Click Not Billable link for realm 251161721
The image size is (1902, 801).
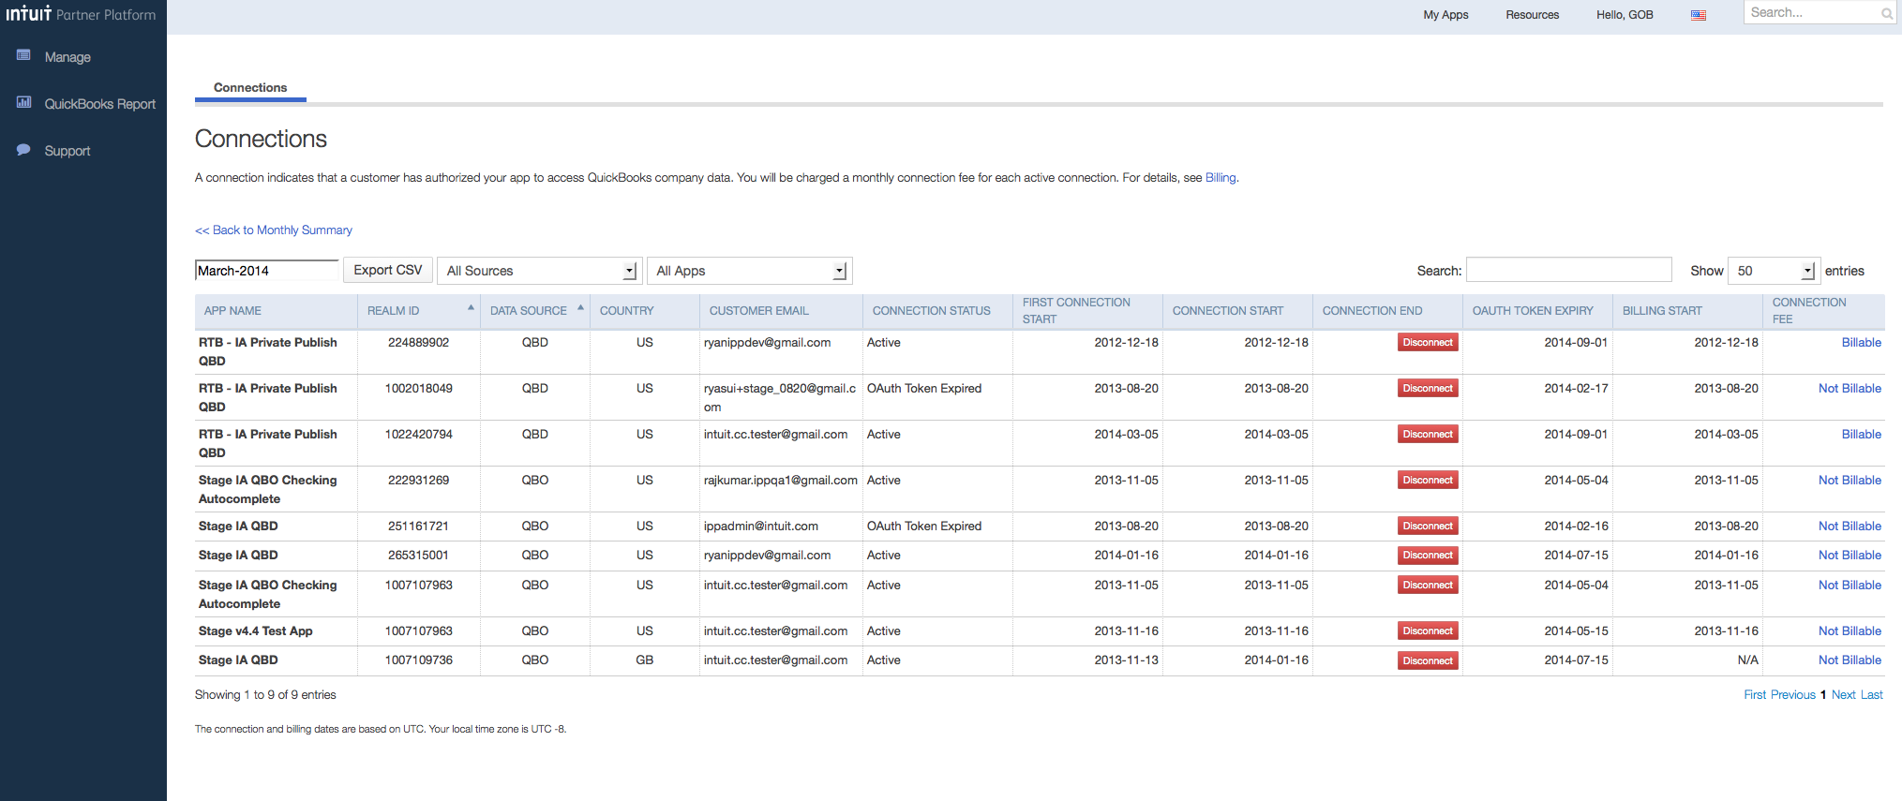[1850, 527]
